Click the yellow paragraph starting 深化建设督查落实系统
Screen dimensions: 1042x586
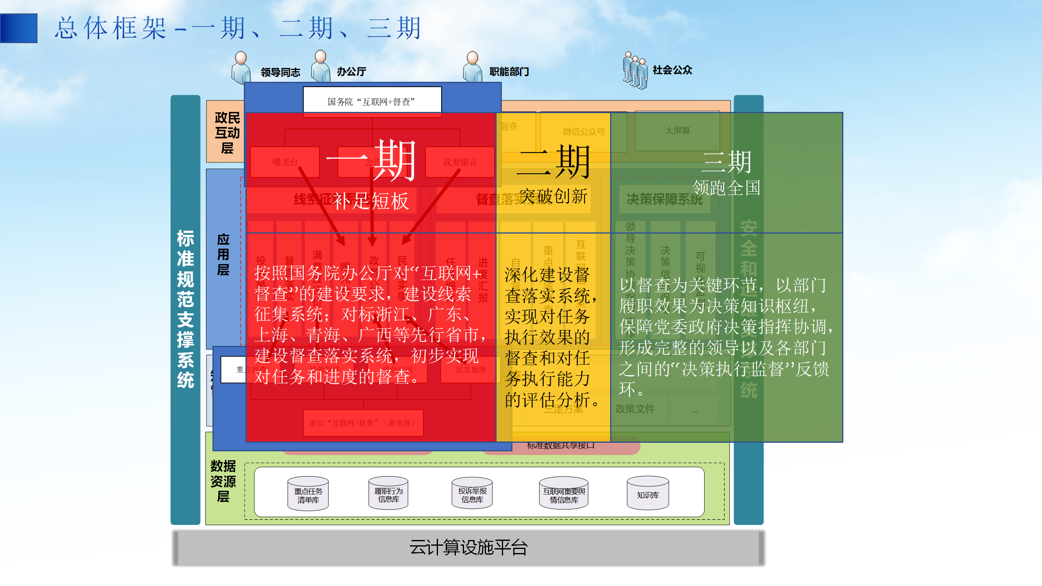[x=552, y=337]
